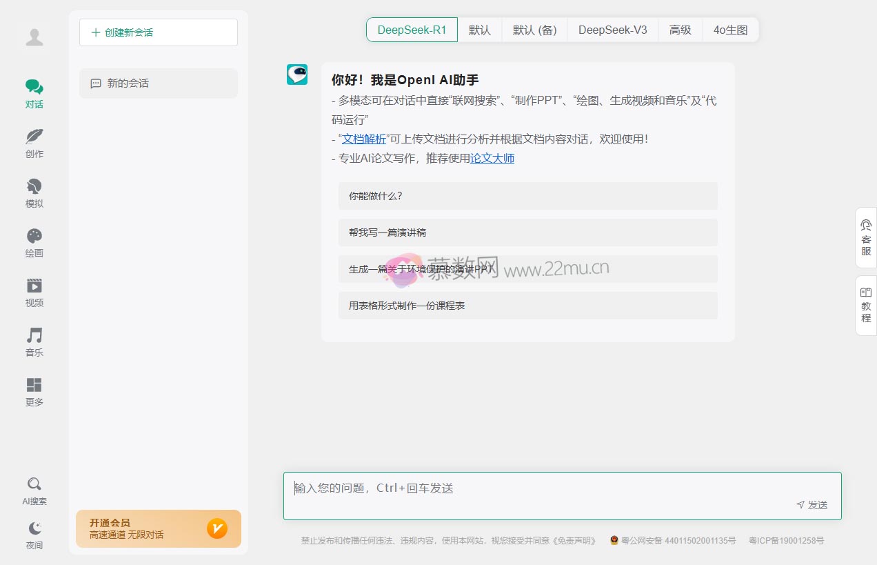877x565 pixels.
Task: Open the 客服 customer service panel
Action: [865, 238]
